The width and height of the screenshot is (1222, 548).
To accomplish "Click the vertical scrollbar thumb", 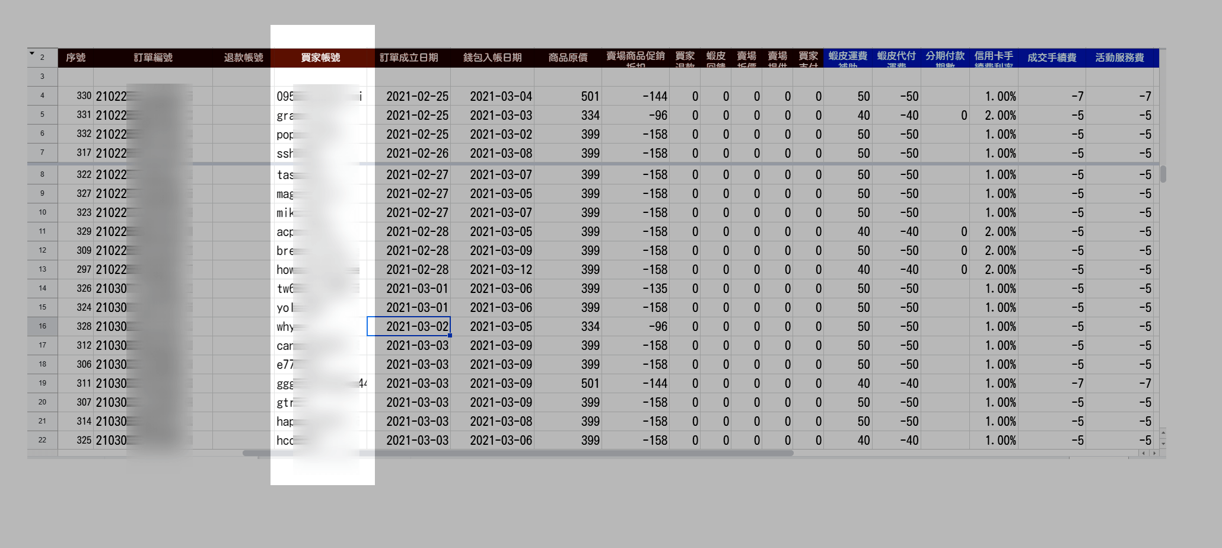I will coord(1163,174).
